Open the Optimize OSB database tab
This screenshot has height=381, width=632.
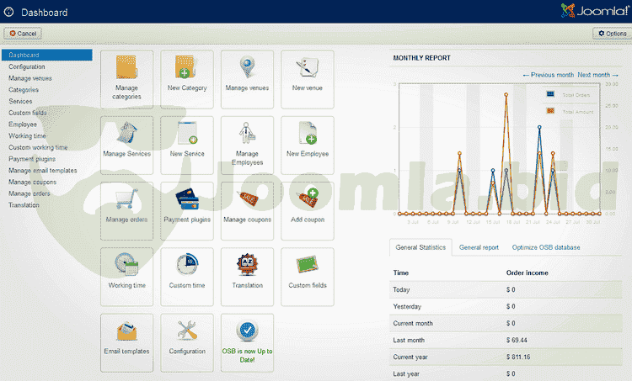point(545,248)
